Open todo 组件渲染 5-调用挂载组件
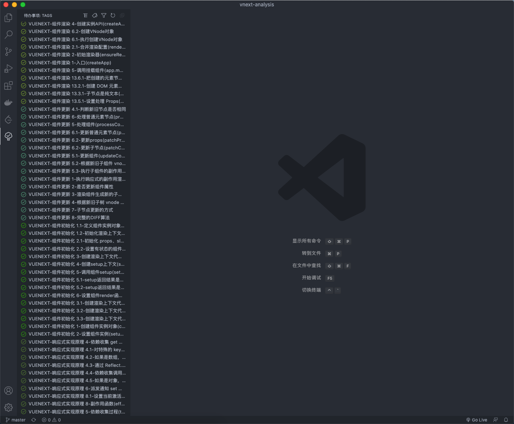Screen dimensions: 514x424 [74, 70]
